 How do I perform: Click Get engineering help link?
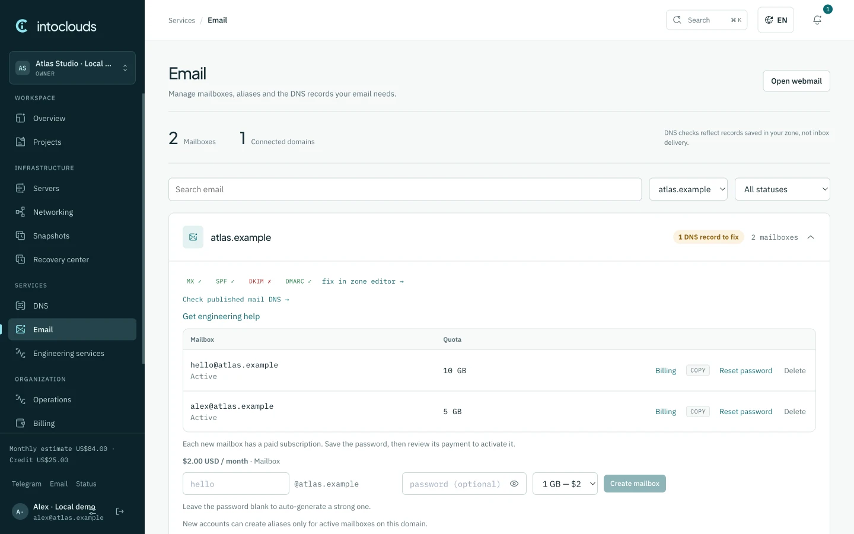(221, 316)
